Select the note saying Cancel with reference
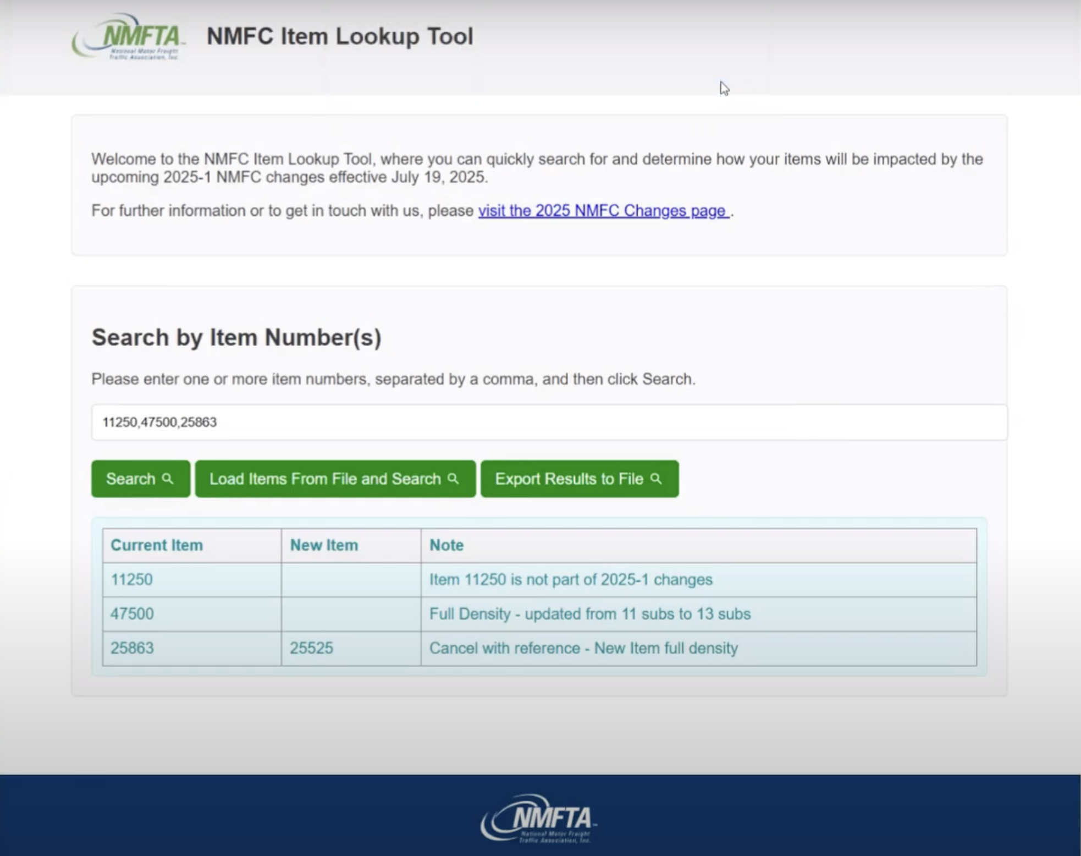 [x=583, y=648]
